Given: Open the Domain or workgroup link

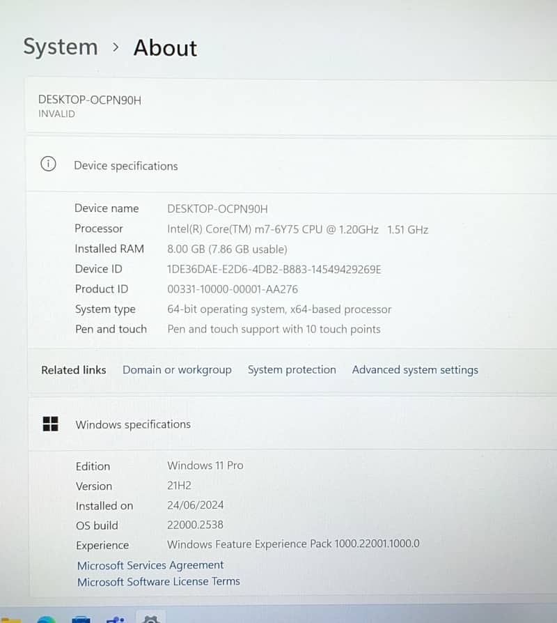Looking at the screenshot, I should click(x=177, y=370).
